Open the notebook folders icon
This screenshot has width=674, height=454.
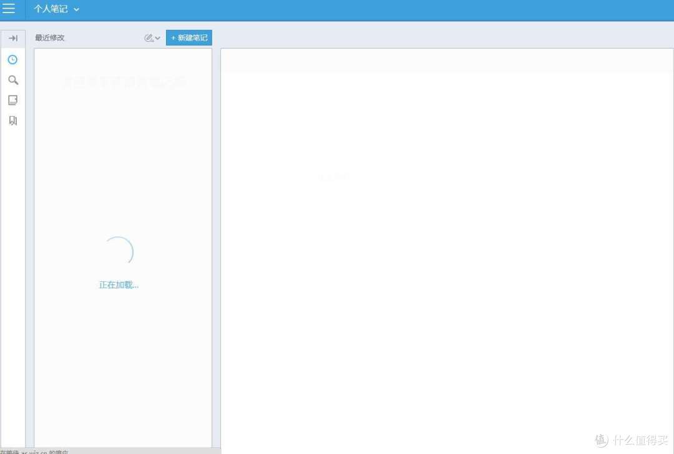[13, 100]
